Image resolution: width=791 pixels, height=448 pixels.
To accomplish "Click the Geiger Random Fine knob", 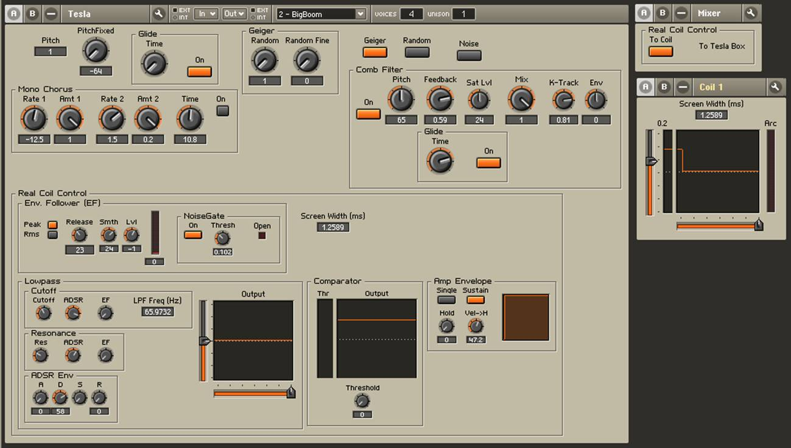I will [x=307, y=60].
